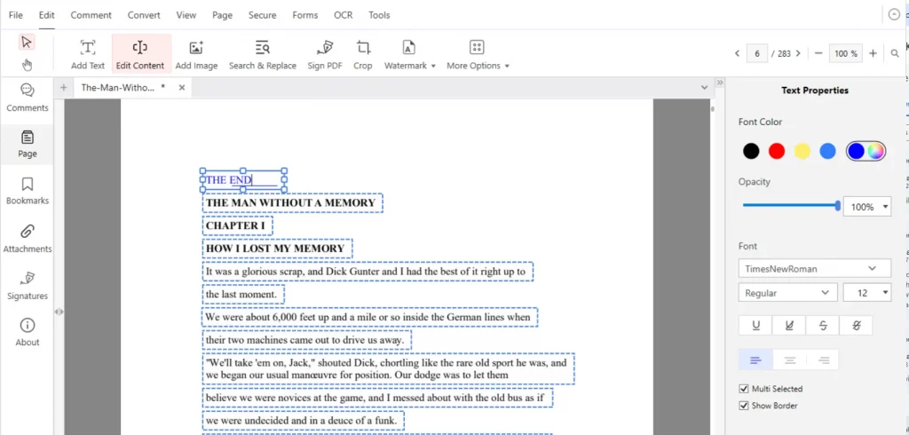Uncheck Multi Selected checkbox
This screenshot has width=909, height=435.
pos(744,389)
